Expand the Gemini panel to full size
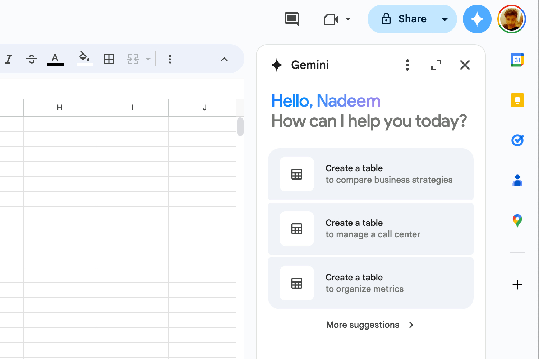The height and width of the screenshot is (359, 539). [436, 65]
